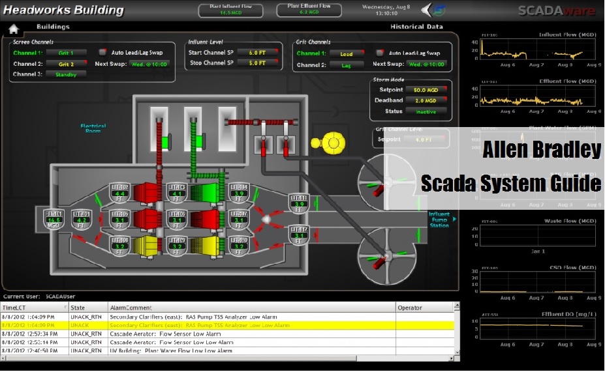Image resolution: width=605 pixels, height=372 pixels.
Task: Sort alarms by TimeLCT column
Action: (x=35, y=308)
